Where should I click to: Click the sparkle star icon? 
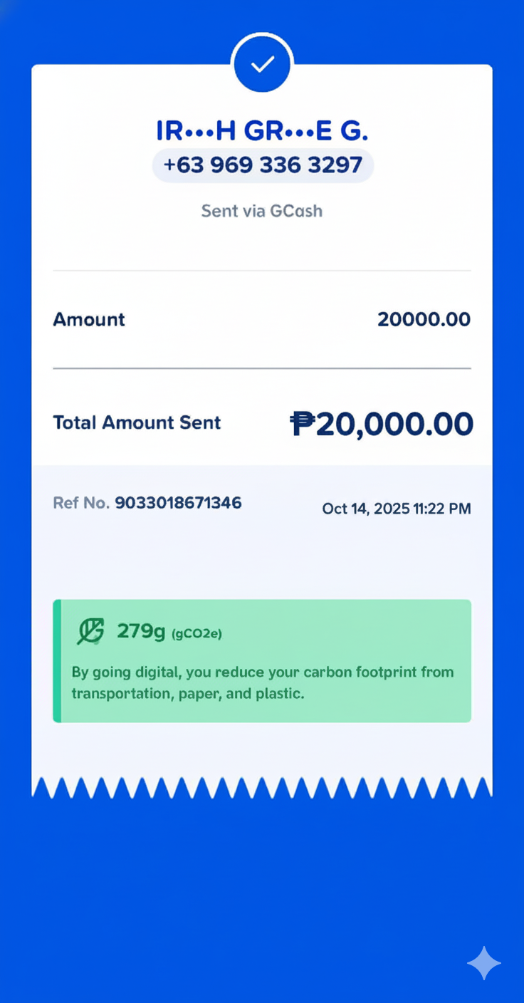[x=484, y=963]
